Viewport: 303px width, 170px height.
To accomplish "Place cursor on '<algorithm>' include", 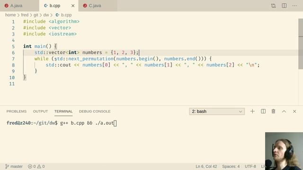I will click(64, 21).
